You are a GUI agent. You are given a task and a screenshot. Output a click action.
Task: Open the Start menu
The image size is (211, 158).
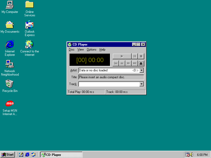8,155
